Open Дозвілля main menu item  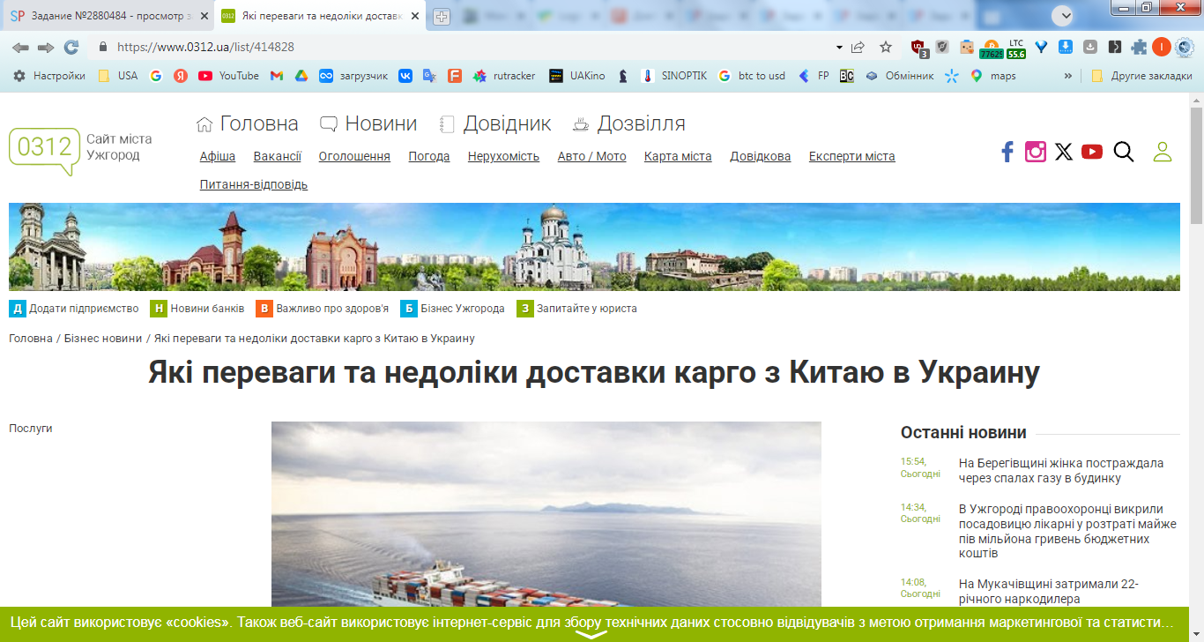point(629,123)
